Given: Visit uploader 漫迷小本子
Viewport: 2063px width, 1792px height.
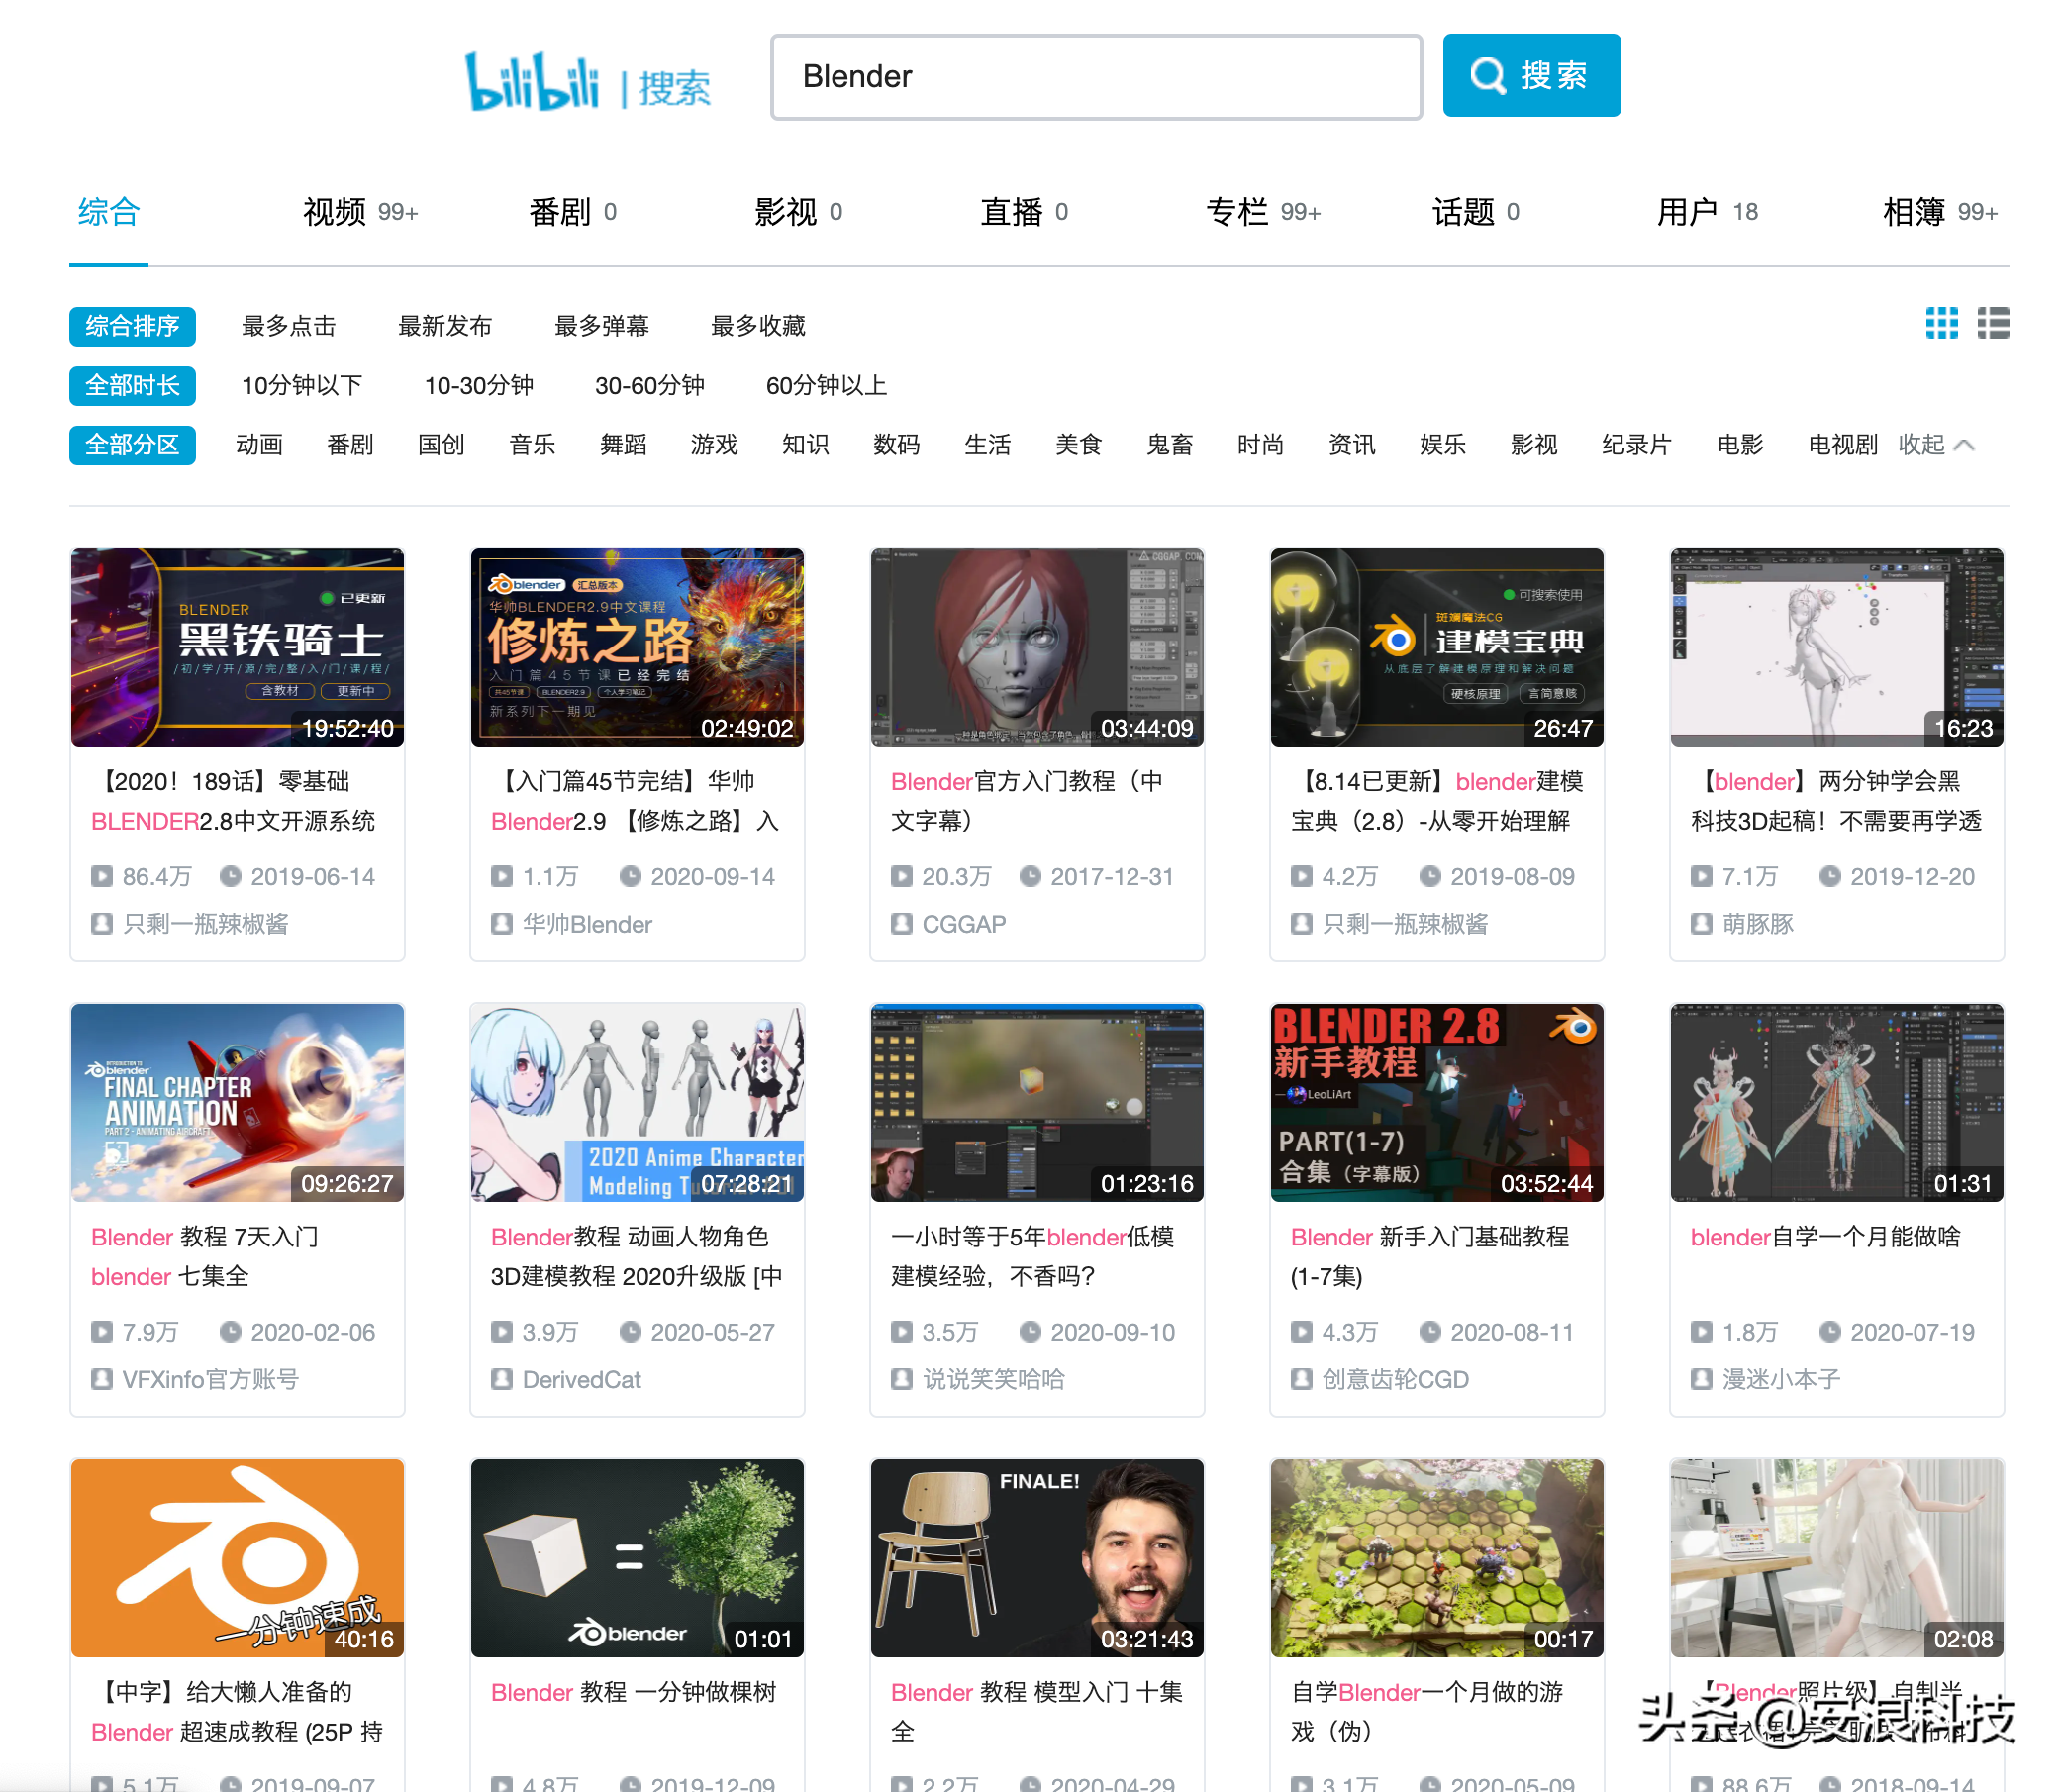Looking at the screenshot, I should (1781, 1380).
